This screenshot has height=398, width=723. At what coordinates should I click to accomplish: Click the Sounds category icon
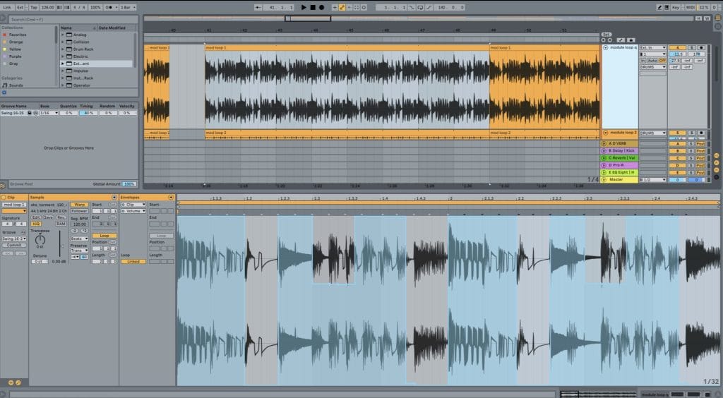[x=4, y=85]
